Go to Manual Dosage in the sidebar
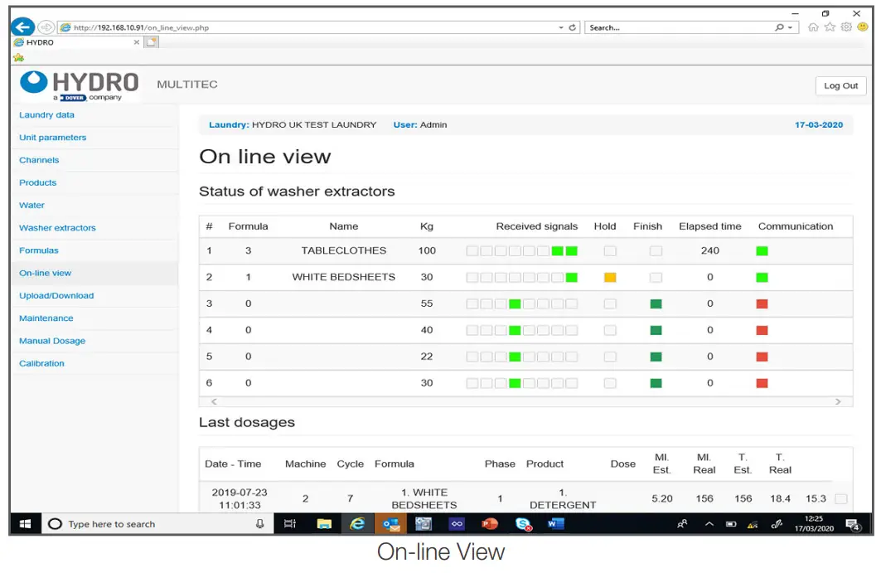 (x=52, y=341)
